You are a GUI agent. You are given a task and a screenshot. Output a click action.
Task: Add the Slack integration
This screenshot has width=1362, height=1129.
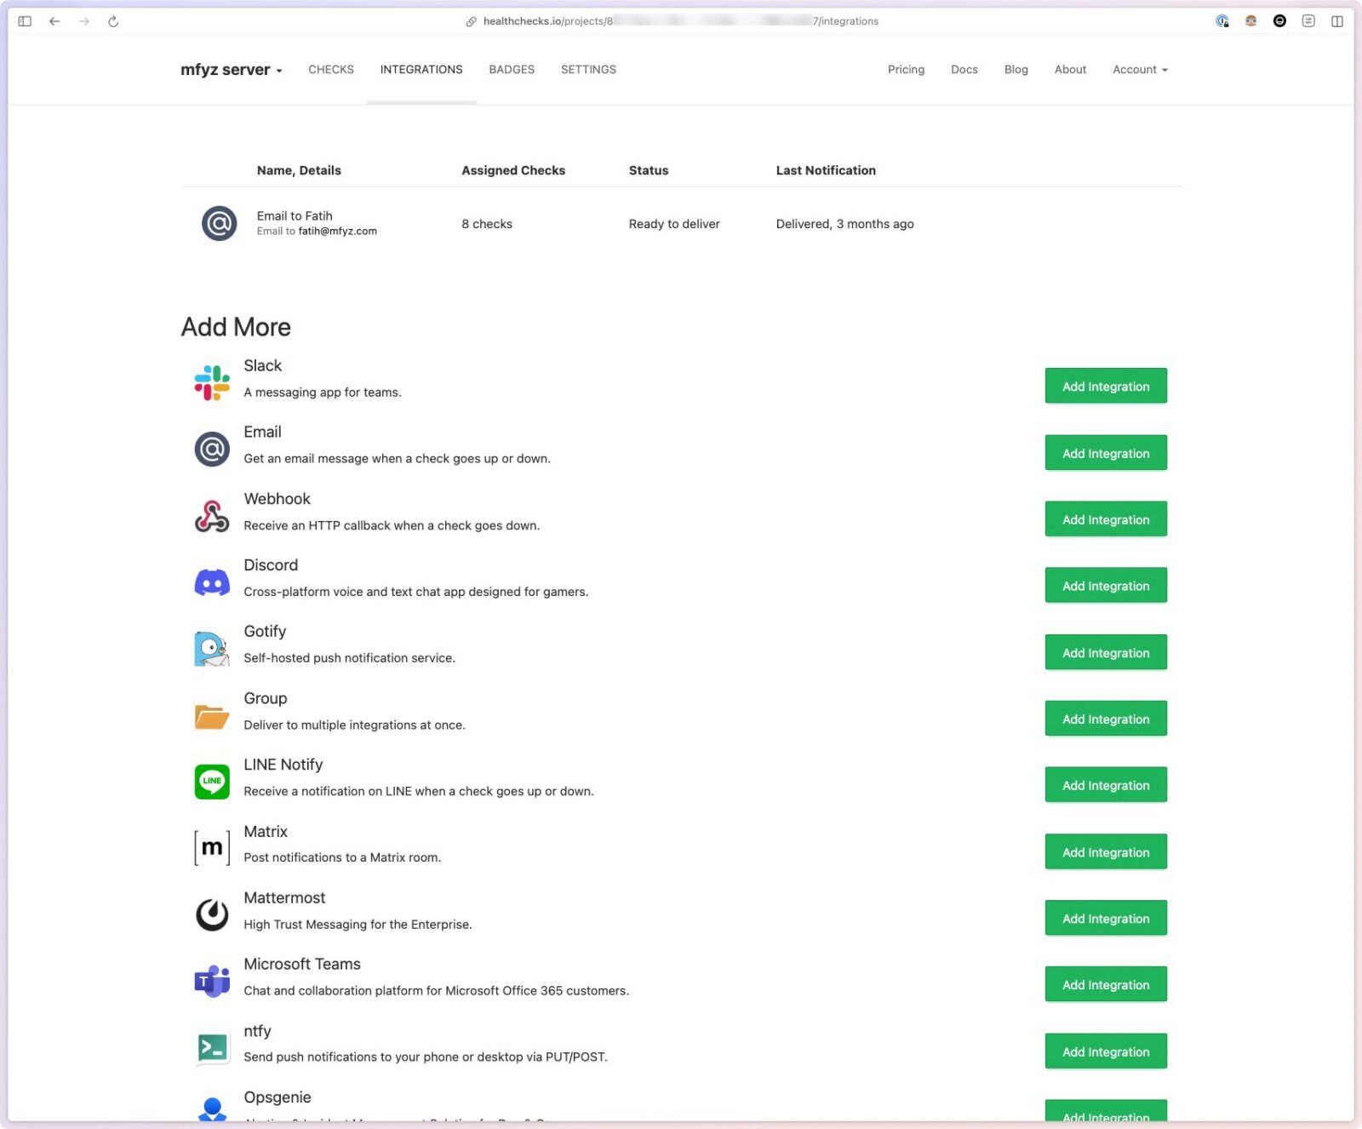tap(1105, 387)
